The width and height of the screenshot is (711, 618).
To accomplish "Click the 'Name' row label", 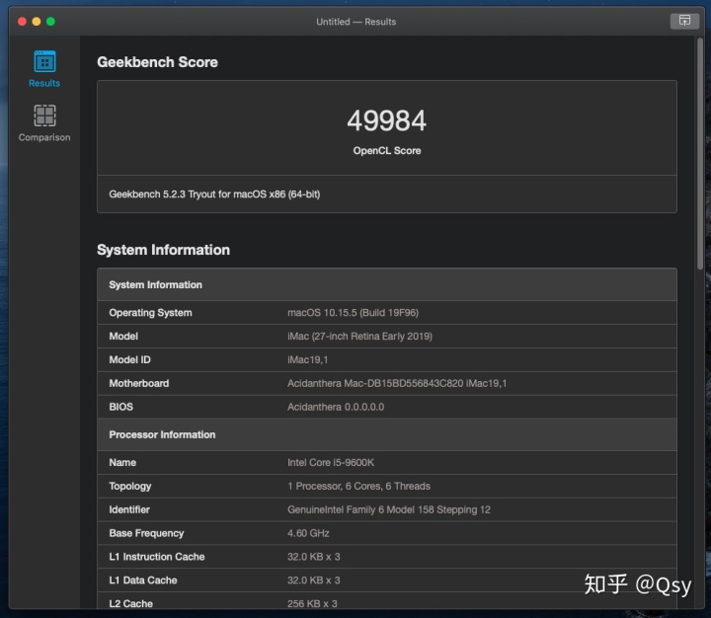I will (122, 462).
